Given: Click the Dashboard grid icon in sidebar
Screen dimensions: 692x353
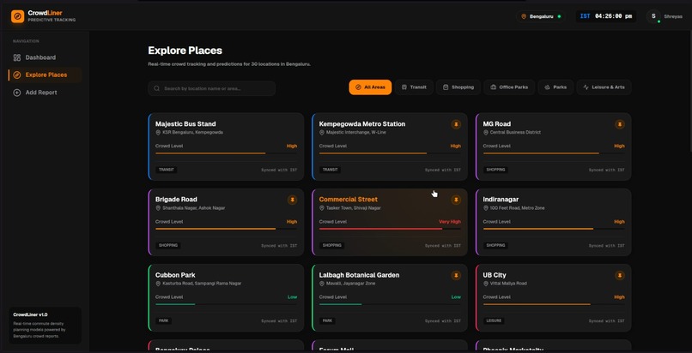Looking at the screenshot, I should click(x=17, y=57).
